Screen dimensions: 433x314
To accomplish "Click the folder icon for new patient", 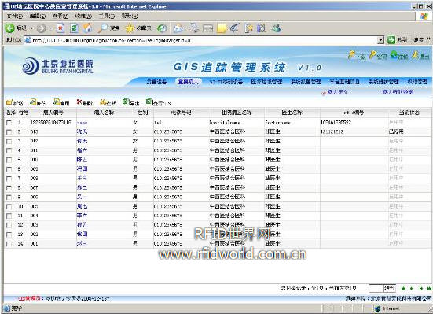I will coord(9,102).
